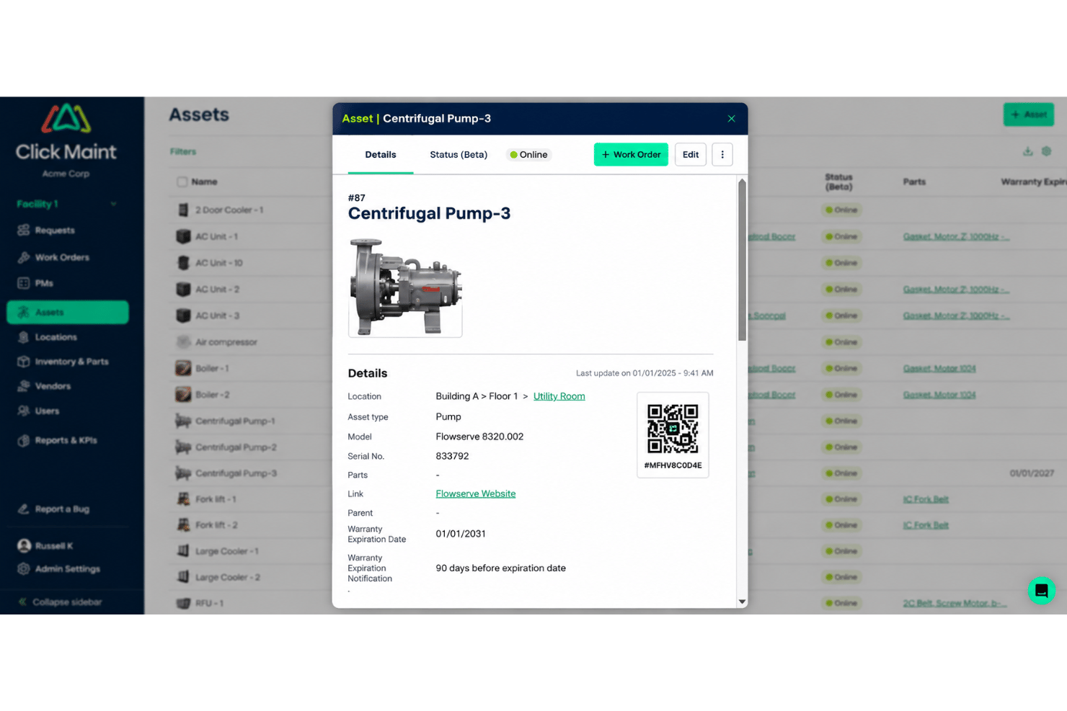Open Work Orders in the sidebar
The width and height of the screenshot is (1067, 711).
pyautogui.click(x=62, y=257)
